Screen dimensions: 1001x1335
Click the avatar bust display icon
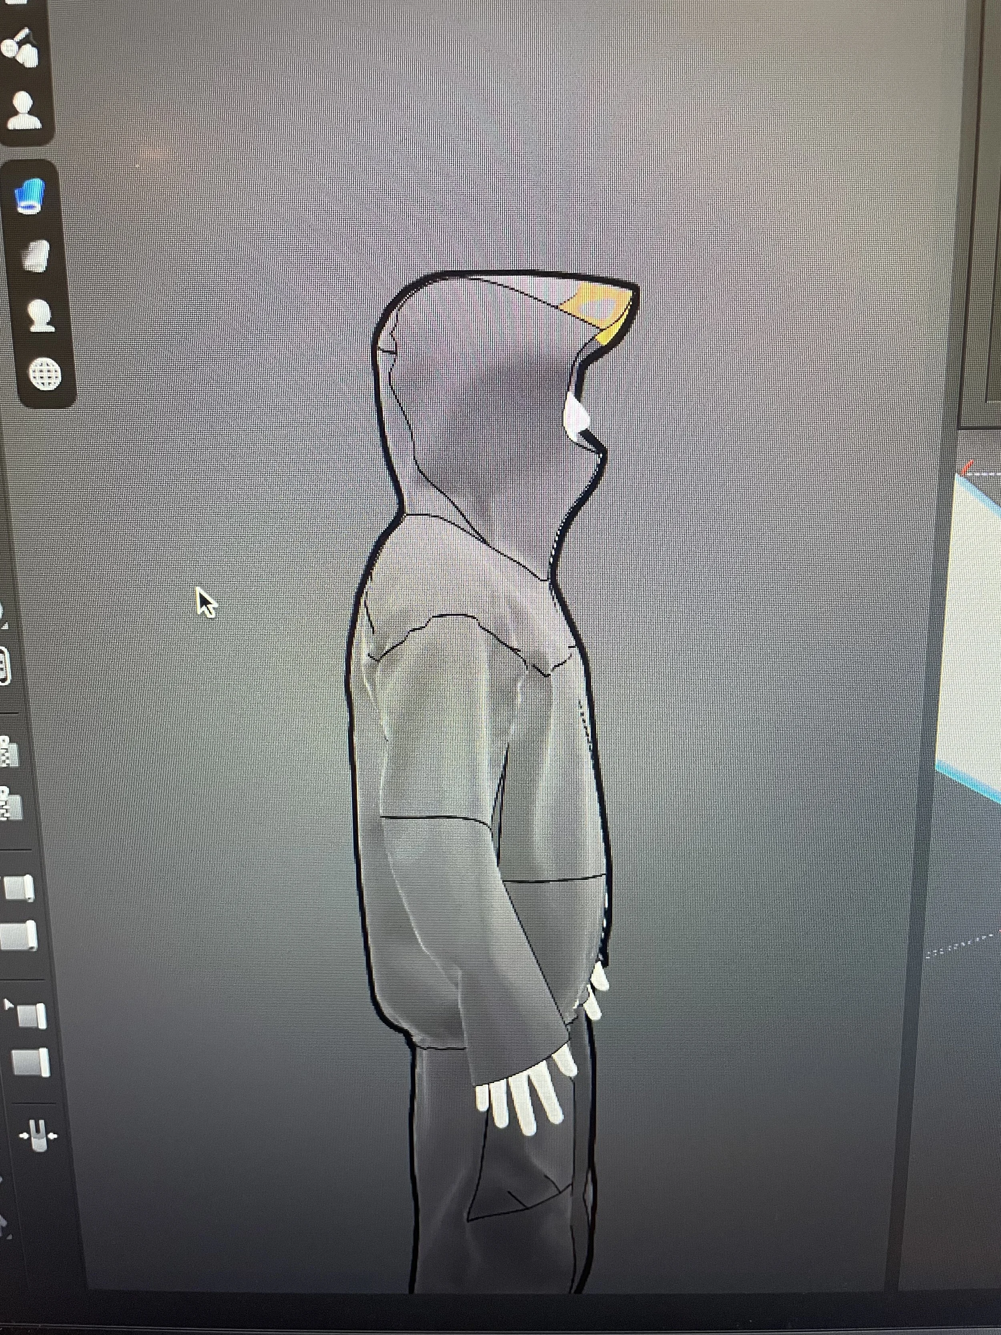tap(24, 111)
